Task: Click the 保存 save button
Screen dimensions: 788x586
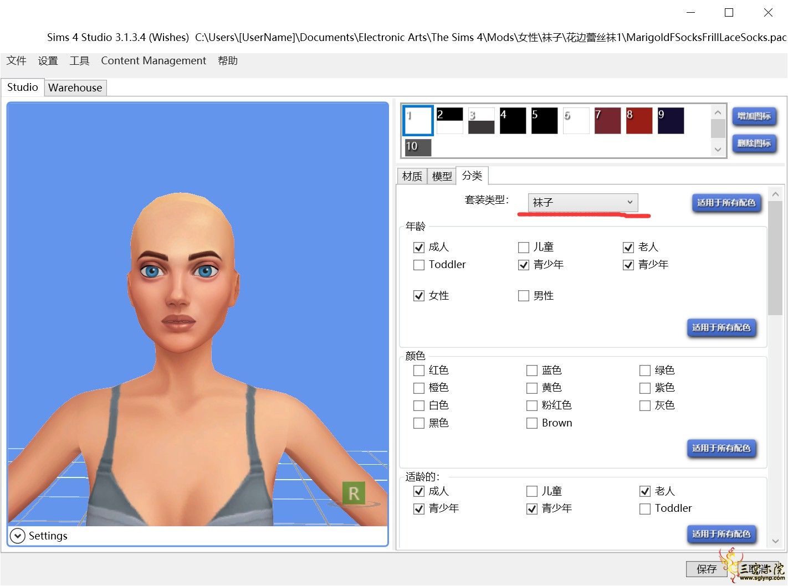Action: (x=707, y=569)
